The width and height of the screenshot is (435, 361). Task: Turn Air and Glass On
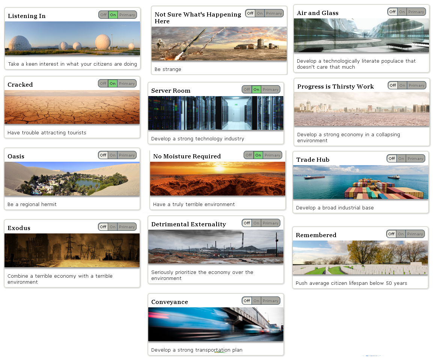coord(402,12)
